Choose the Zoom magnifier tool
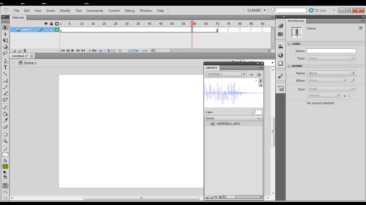Screen dimensions: 366x205 pyautogui.click(x=5, y=141)
